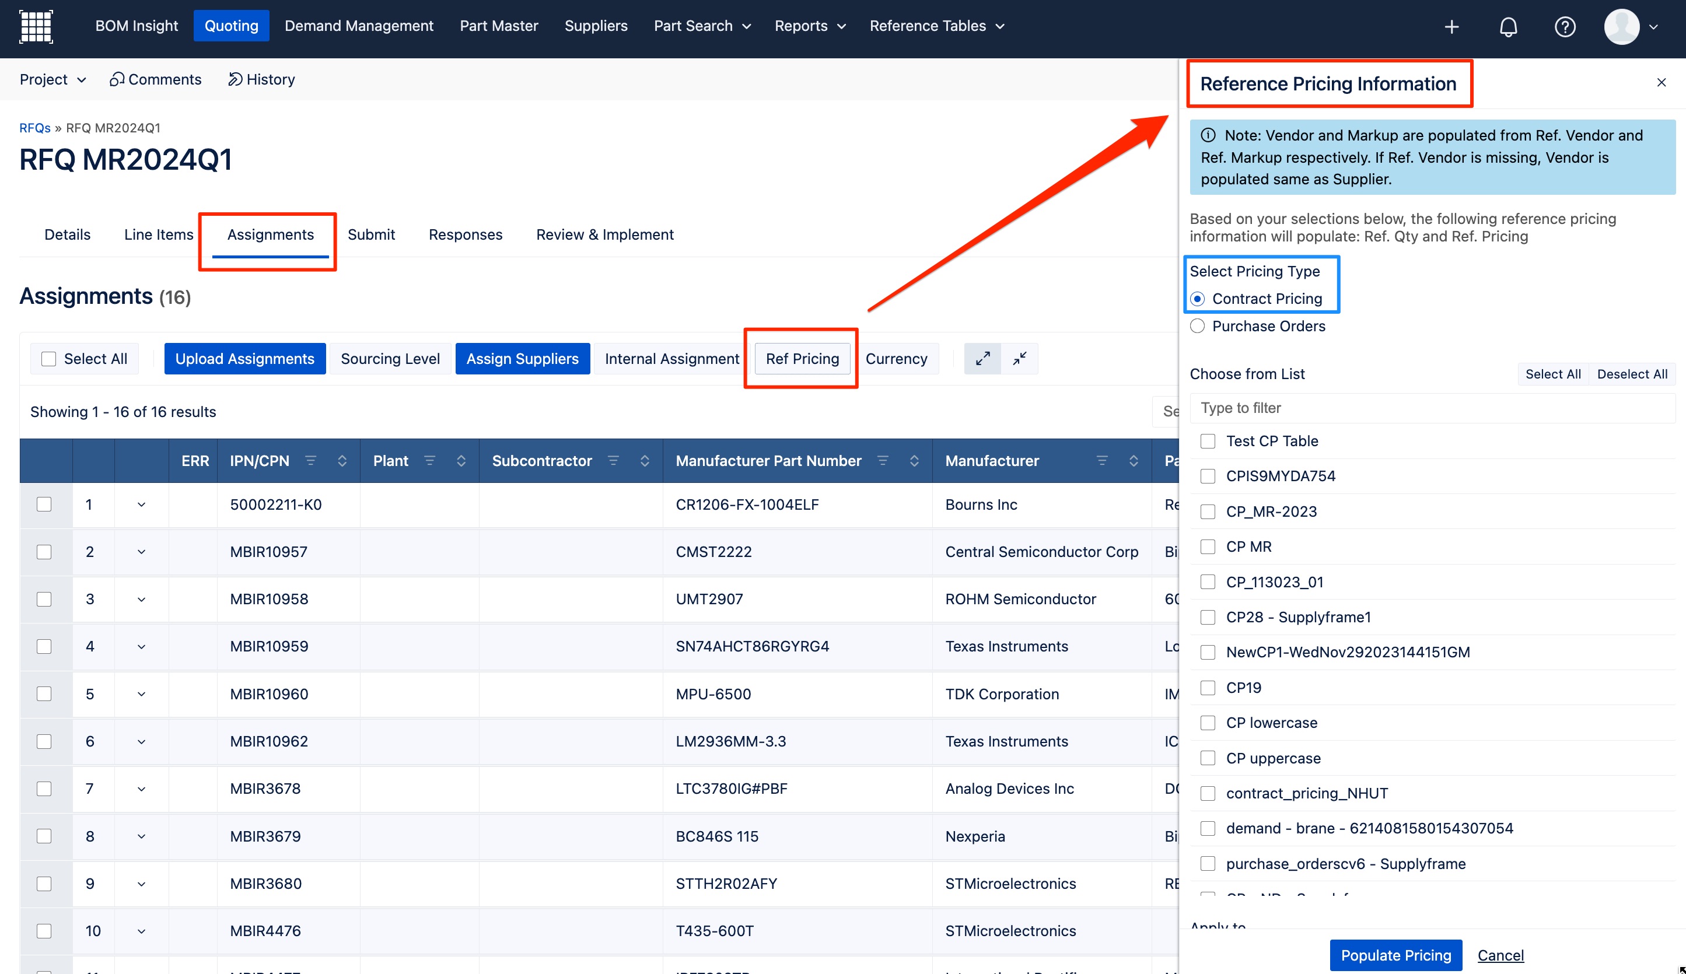The image size is (1686, 974).
Task: Click the Sourcing Level button
Action: click(x=390, y=359)
